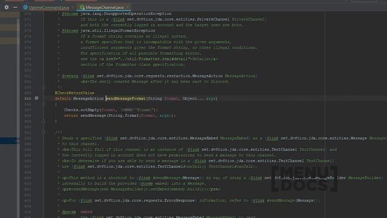Select the MessageChannel.java tab
The width and height of the screenshot is (387, 218).
(105, 8)
